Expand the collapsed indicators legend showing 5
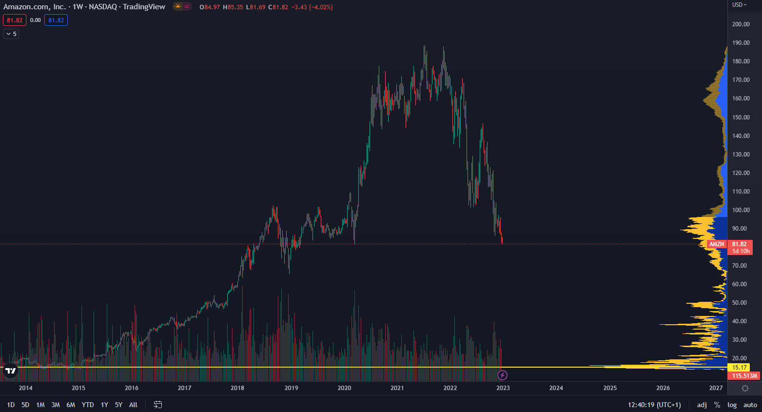 pyautogui.click(x=11, y=34)
